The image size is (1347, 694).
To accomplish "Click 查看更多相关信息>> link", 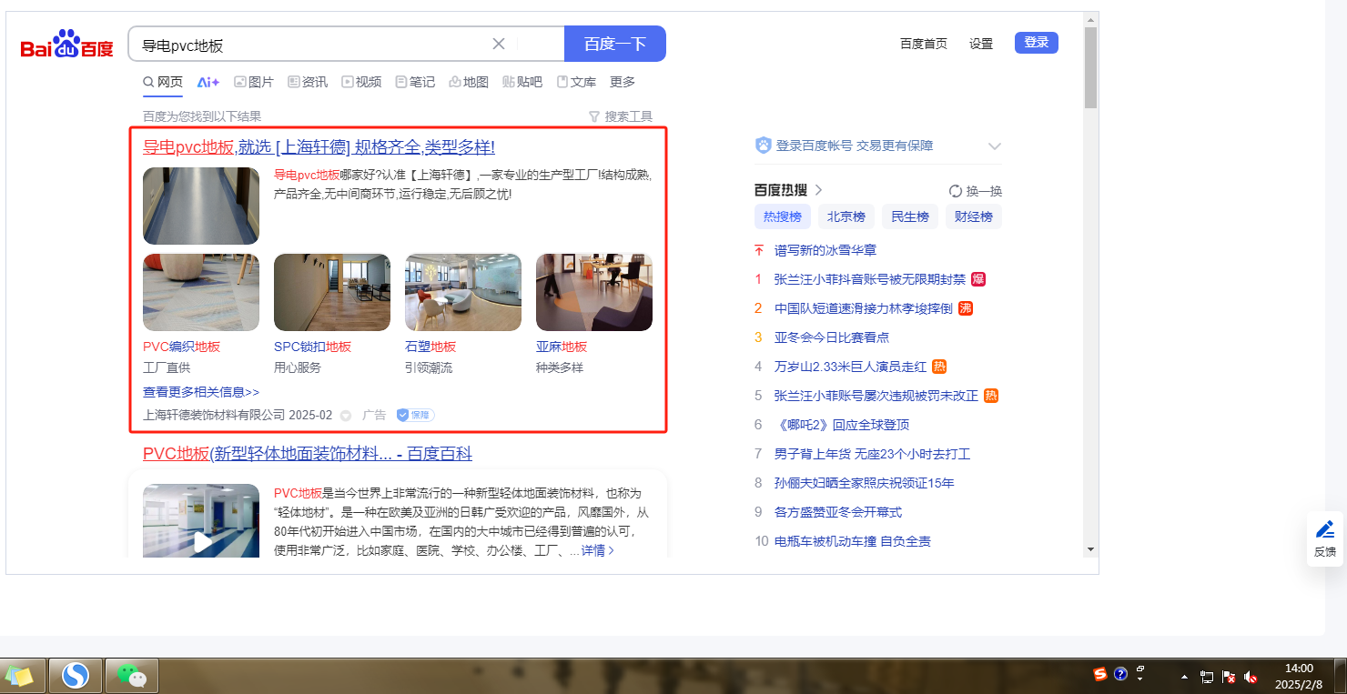I will 201,392.
